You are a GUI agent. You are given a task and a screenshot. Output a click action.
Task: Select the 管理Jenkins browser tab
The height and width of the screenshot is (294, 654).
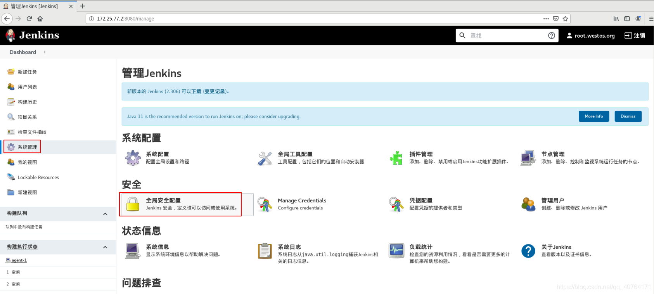[38, 6]
